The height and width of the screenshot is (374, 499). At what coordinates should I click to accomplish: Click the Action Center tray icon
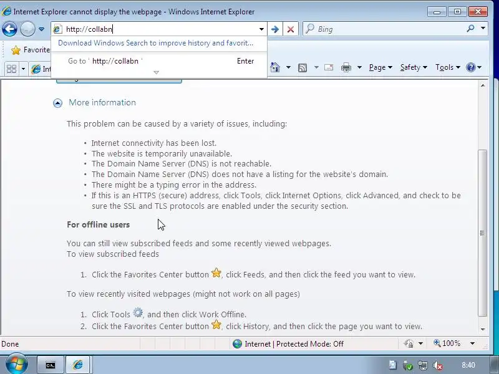coord(392,365)
